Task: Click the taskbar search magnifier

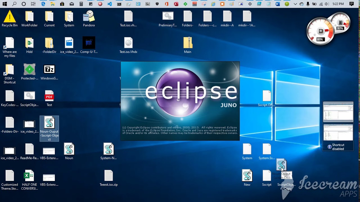Action: pyautogui.click(x=14, y=4)
